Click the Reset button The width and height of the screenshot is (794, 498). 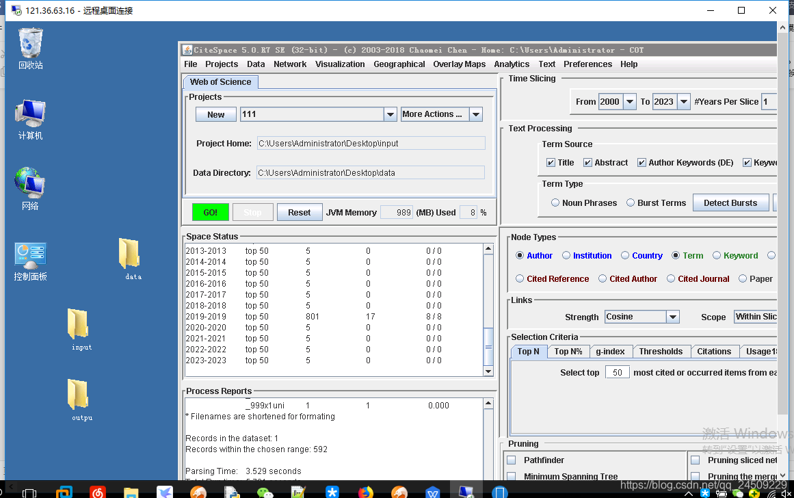coord(300,212)
